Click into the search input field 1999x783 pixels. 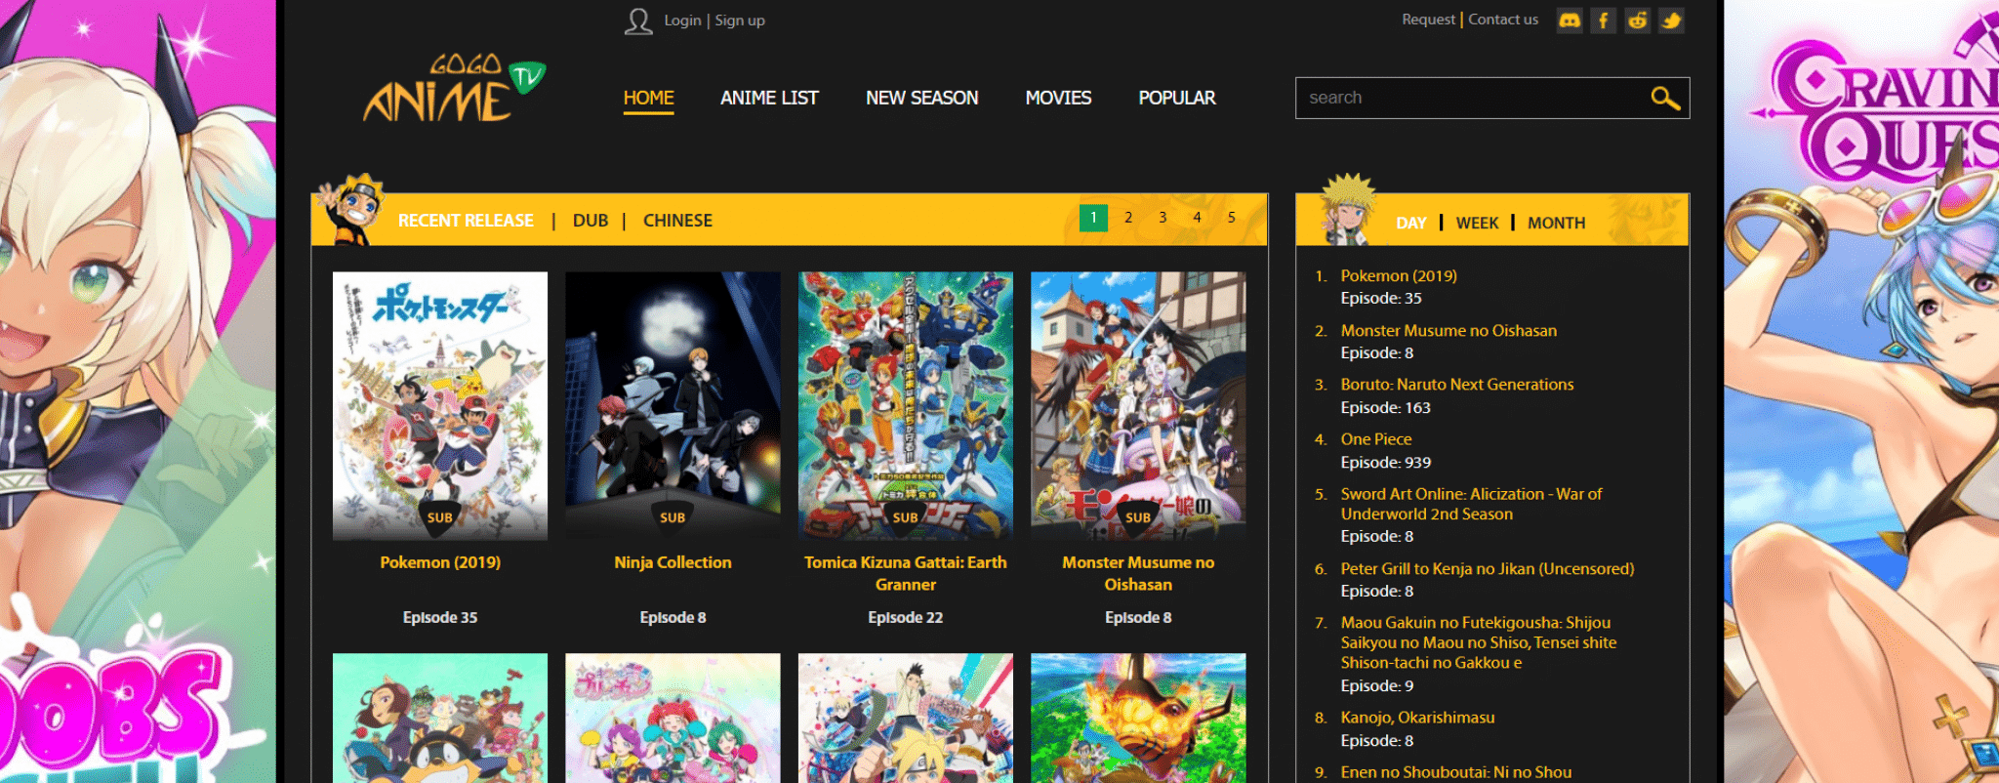click(1469, 98)
